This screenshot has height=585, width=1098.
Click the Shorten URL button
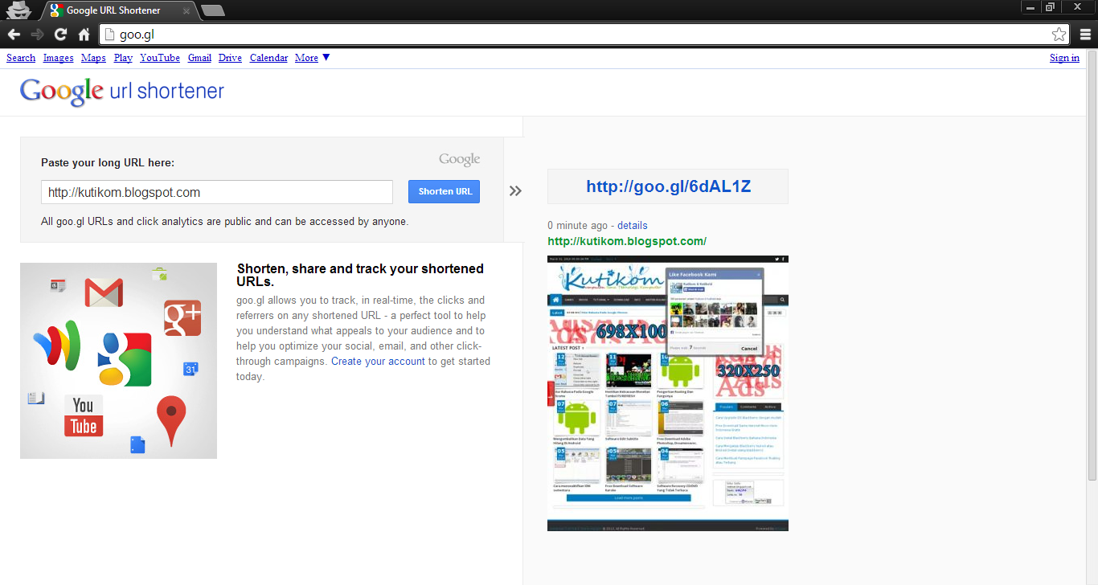point(444,191)
